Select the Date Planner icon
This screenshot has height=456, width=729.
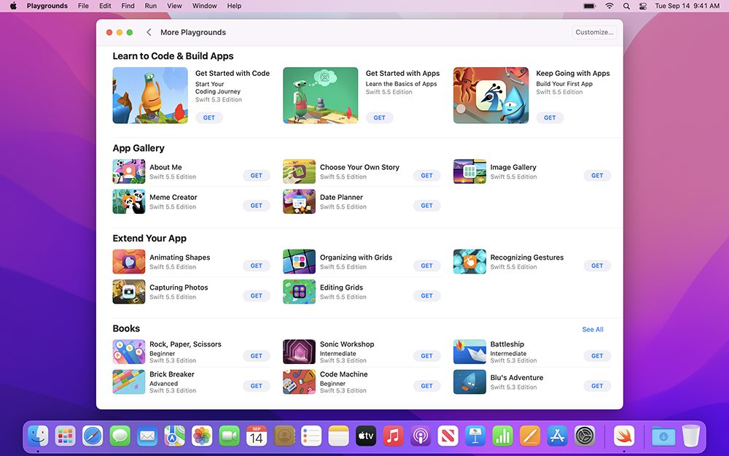click(x=299, y=201)
